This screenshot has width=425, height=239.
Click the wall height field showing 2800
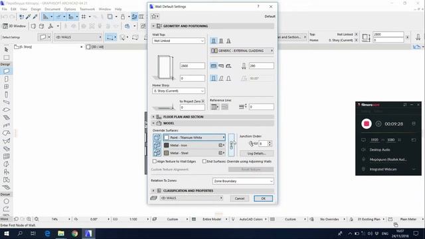[193, 66]
